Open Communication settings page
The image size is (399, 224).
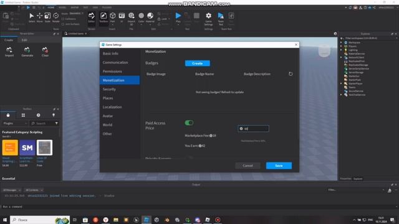point(120,62)
